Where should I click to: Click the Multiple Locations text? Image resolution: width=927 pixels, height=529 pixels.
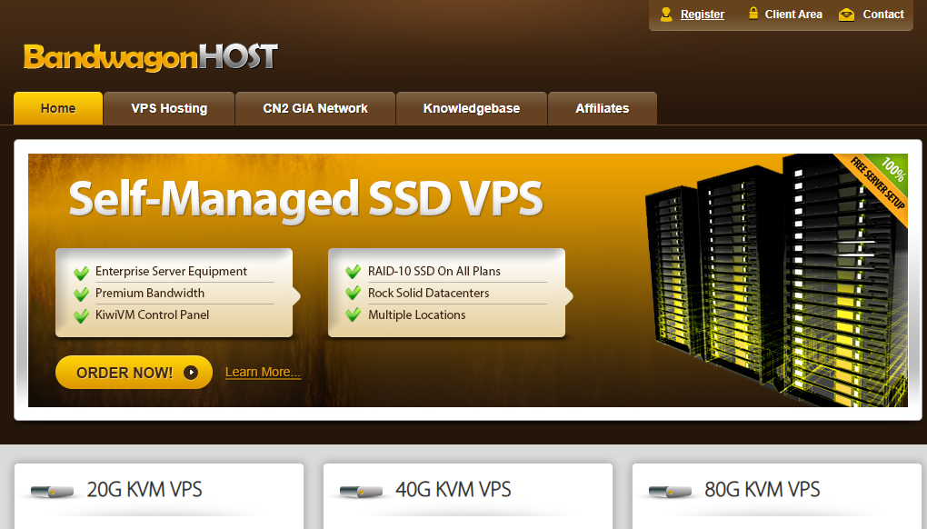point(417,315)
